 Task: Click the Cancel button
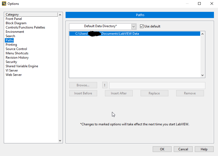pos(183,149)
